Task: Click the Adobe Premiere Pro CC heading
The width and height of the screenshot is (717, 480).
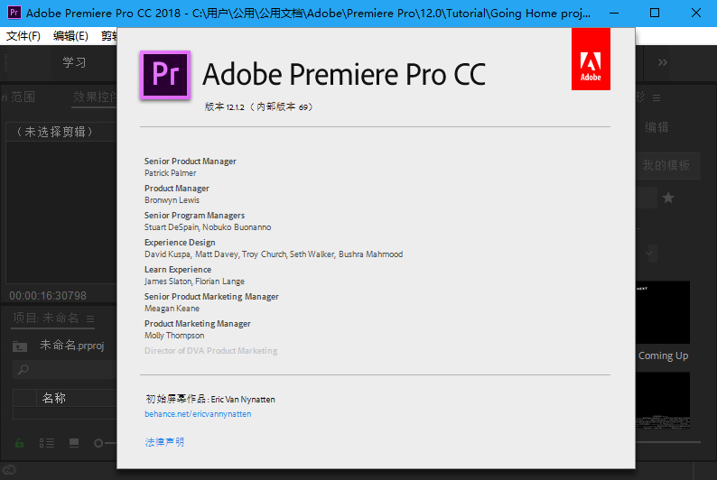Action: click(x=344, y=74)
